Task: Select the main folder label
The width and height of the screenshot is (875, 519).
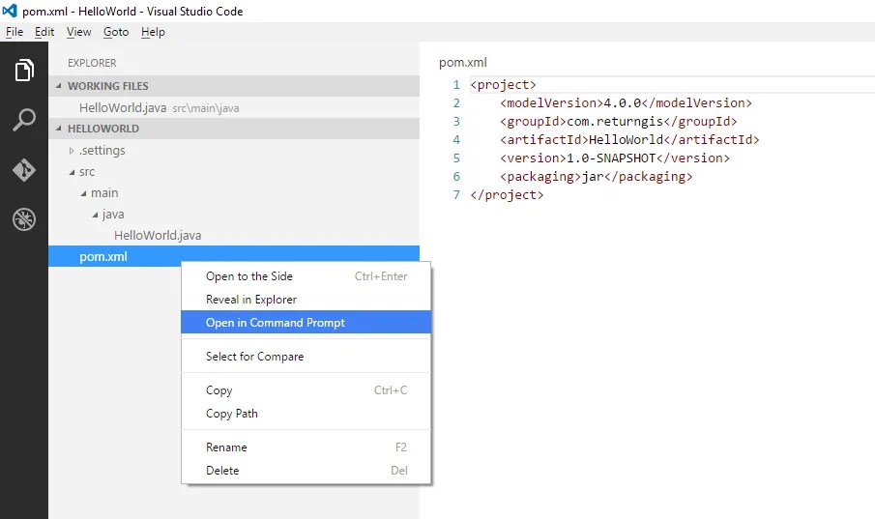Action: pos(104,193)
